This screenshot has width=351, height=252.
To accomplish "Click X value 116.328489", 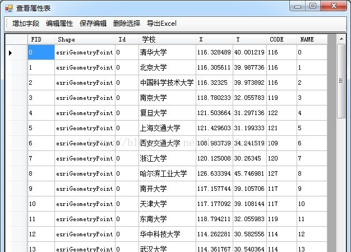I will point(214,52).
